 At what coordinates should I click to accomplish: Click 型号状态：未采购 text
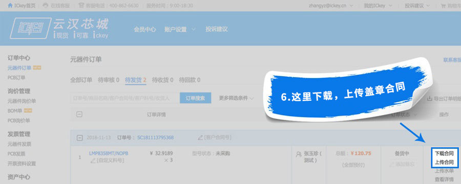point(211,153)
